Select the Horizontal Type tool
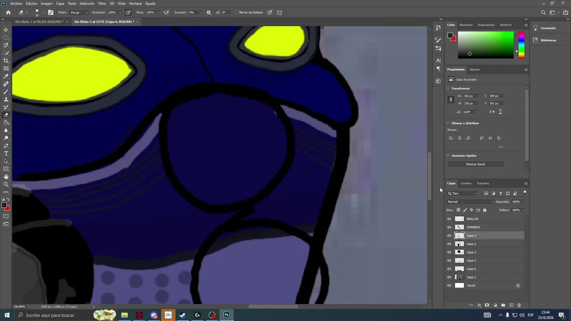 [6, 153]
